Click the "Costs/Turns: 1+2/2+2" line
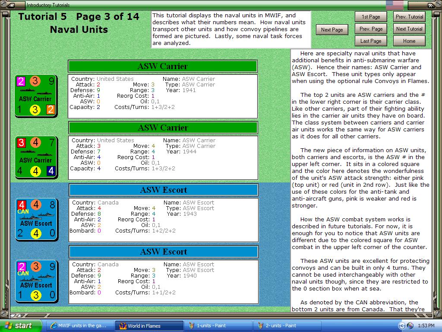This screenshot has width=442, height=332. coord(145,231)
